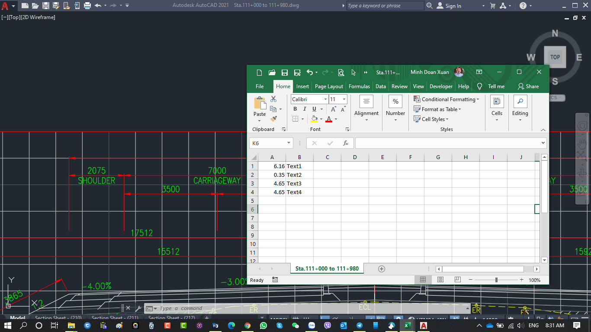The height and width of the screenshot is (332, 591).
Task: Toggle Italic formatting
Action: (304, 109)
